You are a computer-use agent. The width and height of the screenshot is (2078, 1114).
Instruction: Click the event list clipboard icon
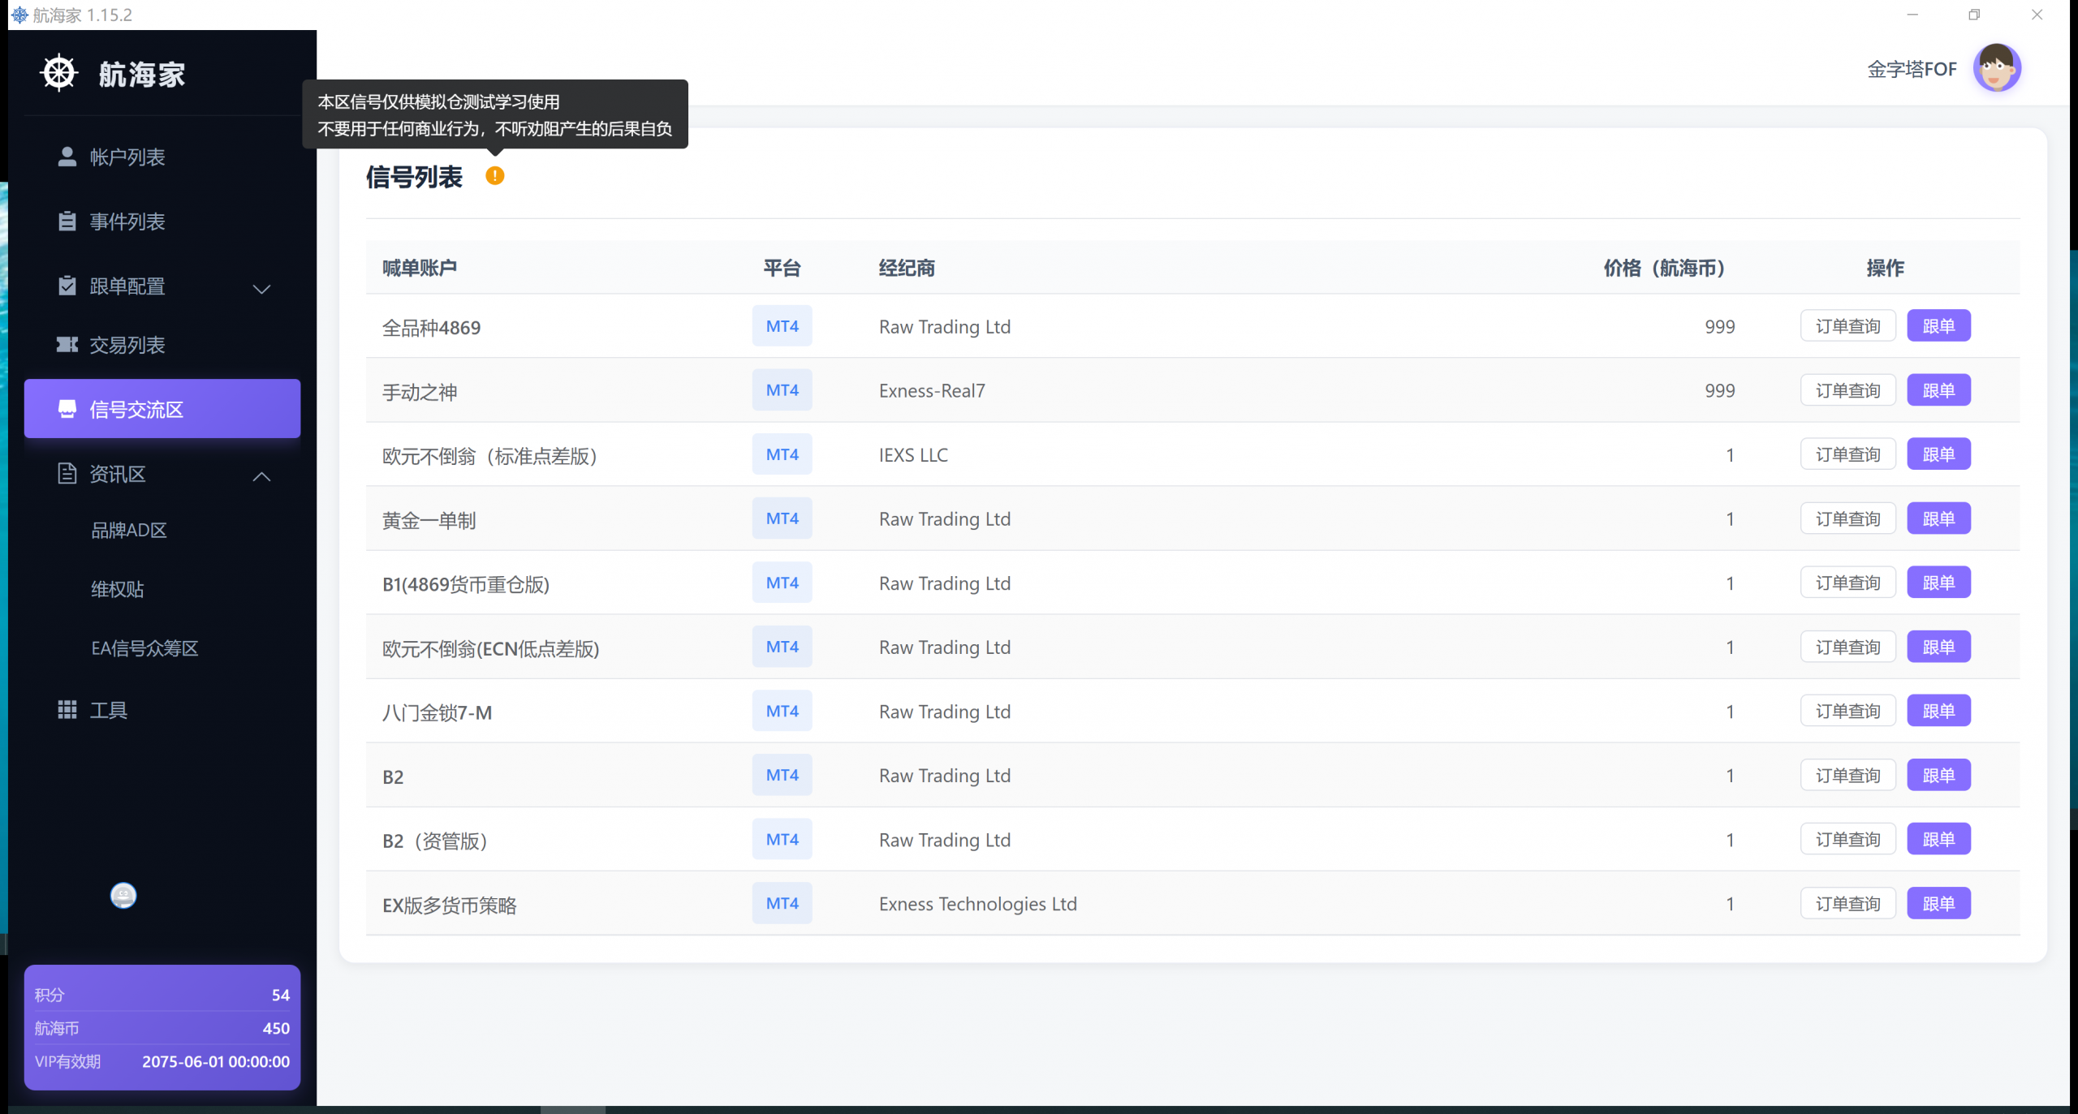click(67, 222)
